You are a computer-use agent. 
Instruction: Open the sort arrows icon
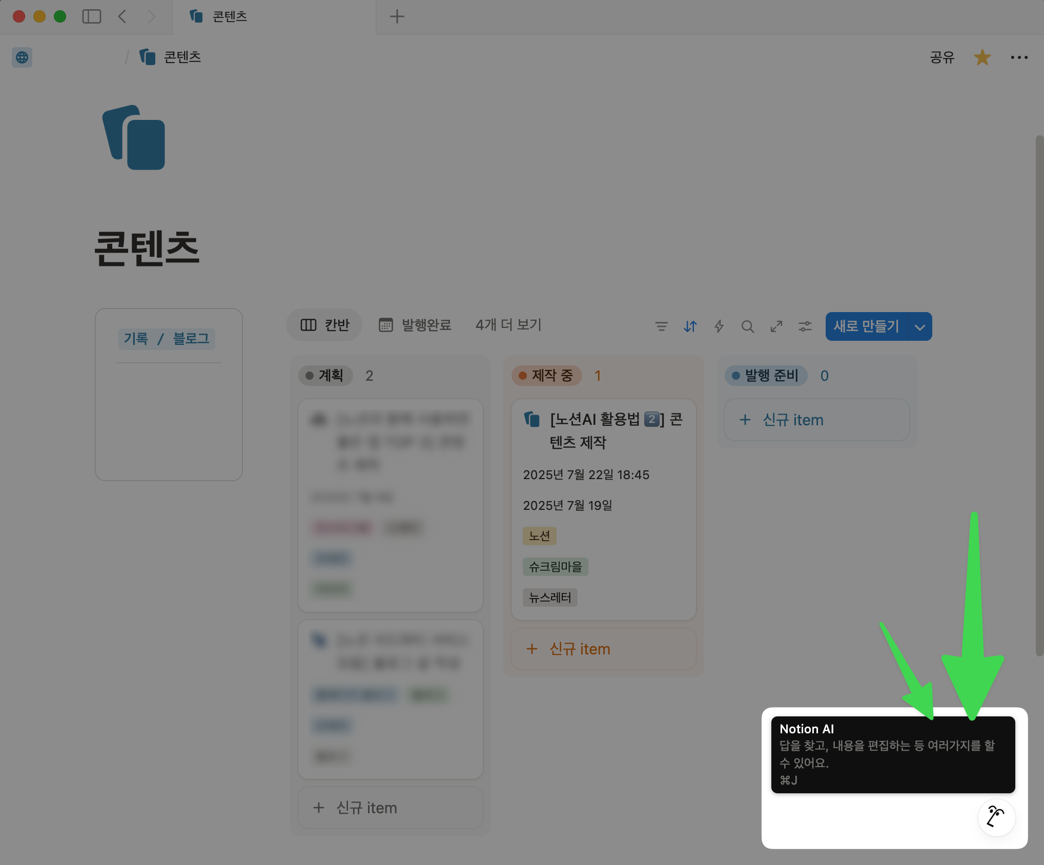click(x=690, y=326)
